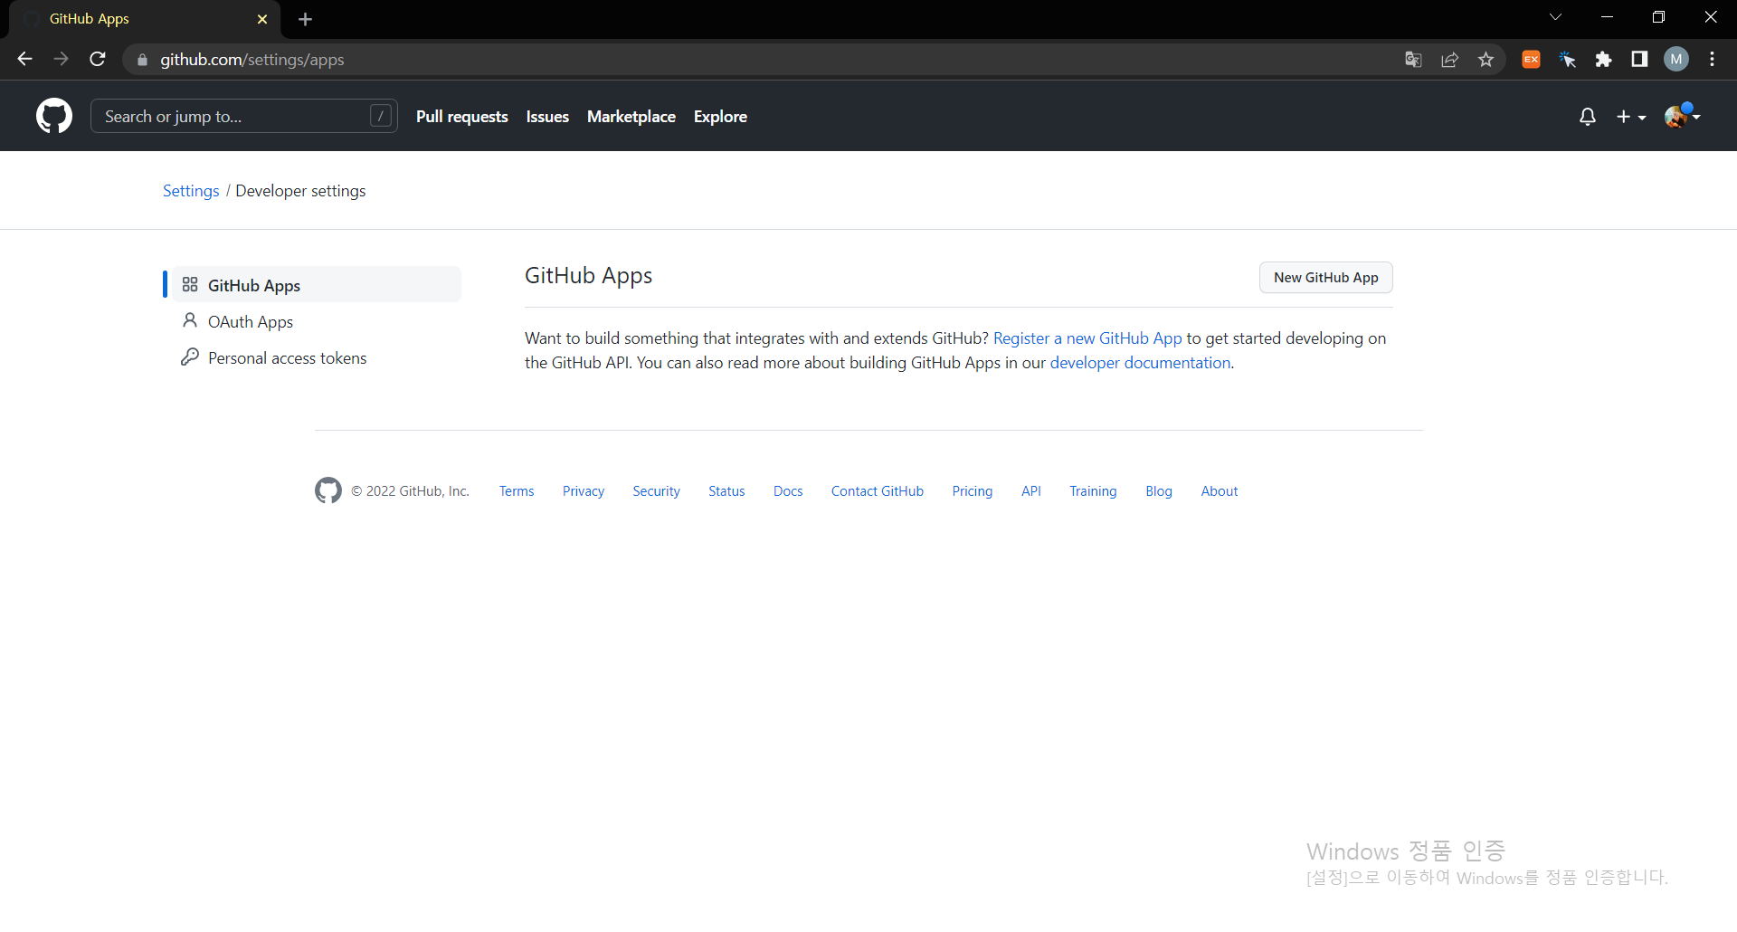
Task: Click the GitHub octocat logo in header
Action: (54, 116)
